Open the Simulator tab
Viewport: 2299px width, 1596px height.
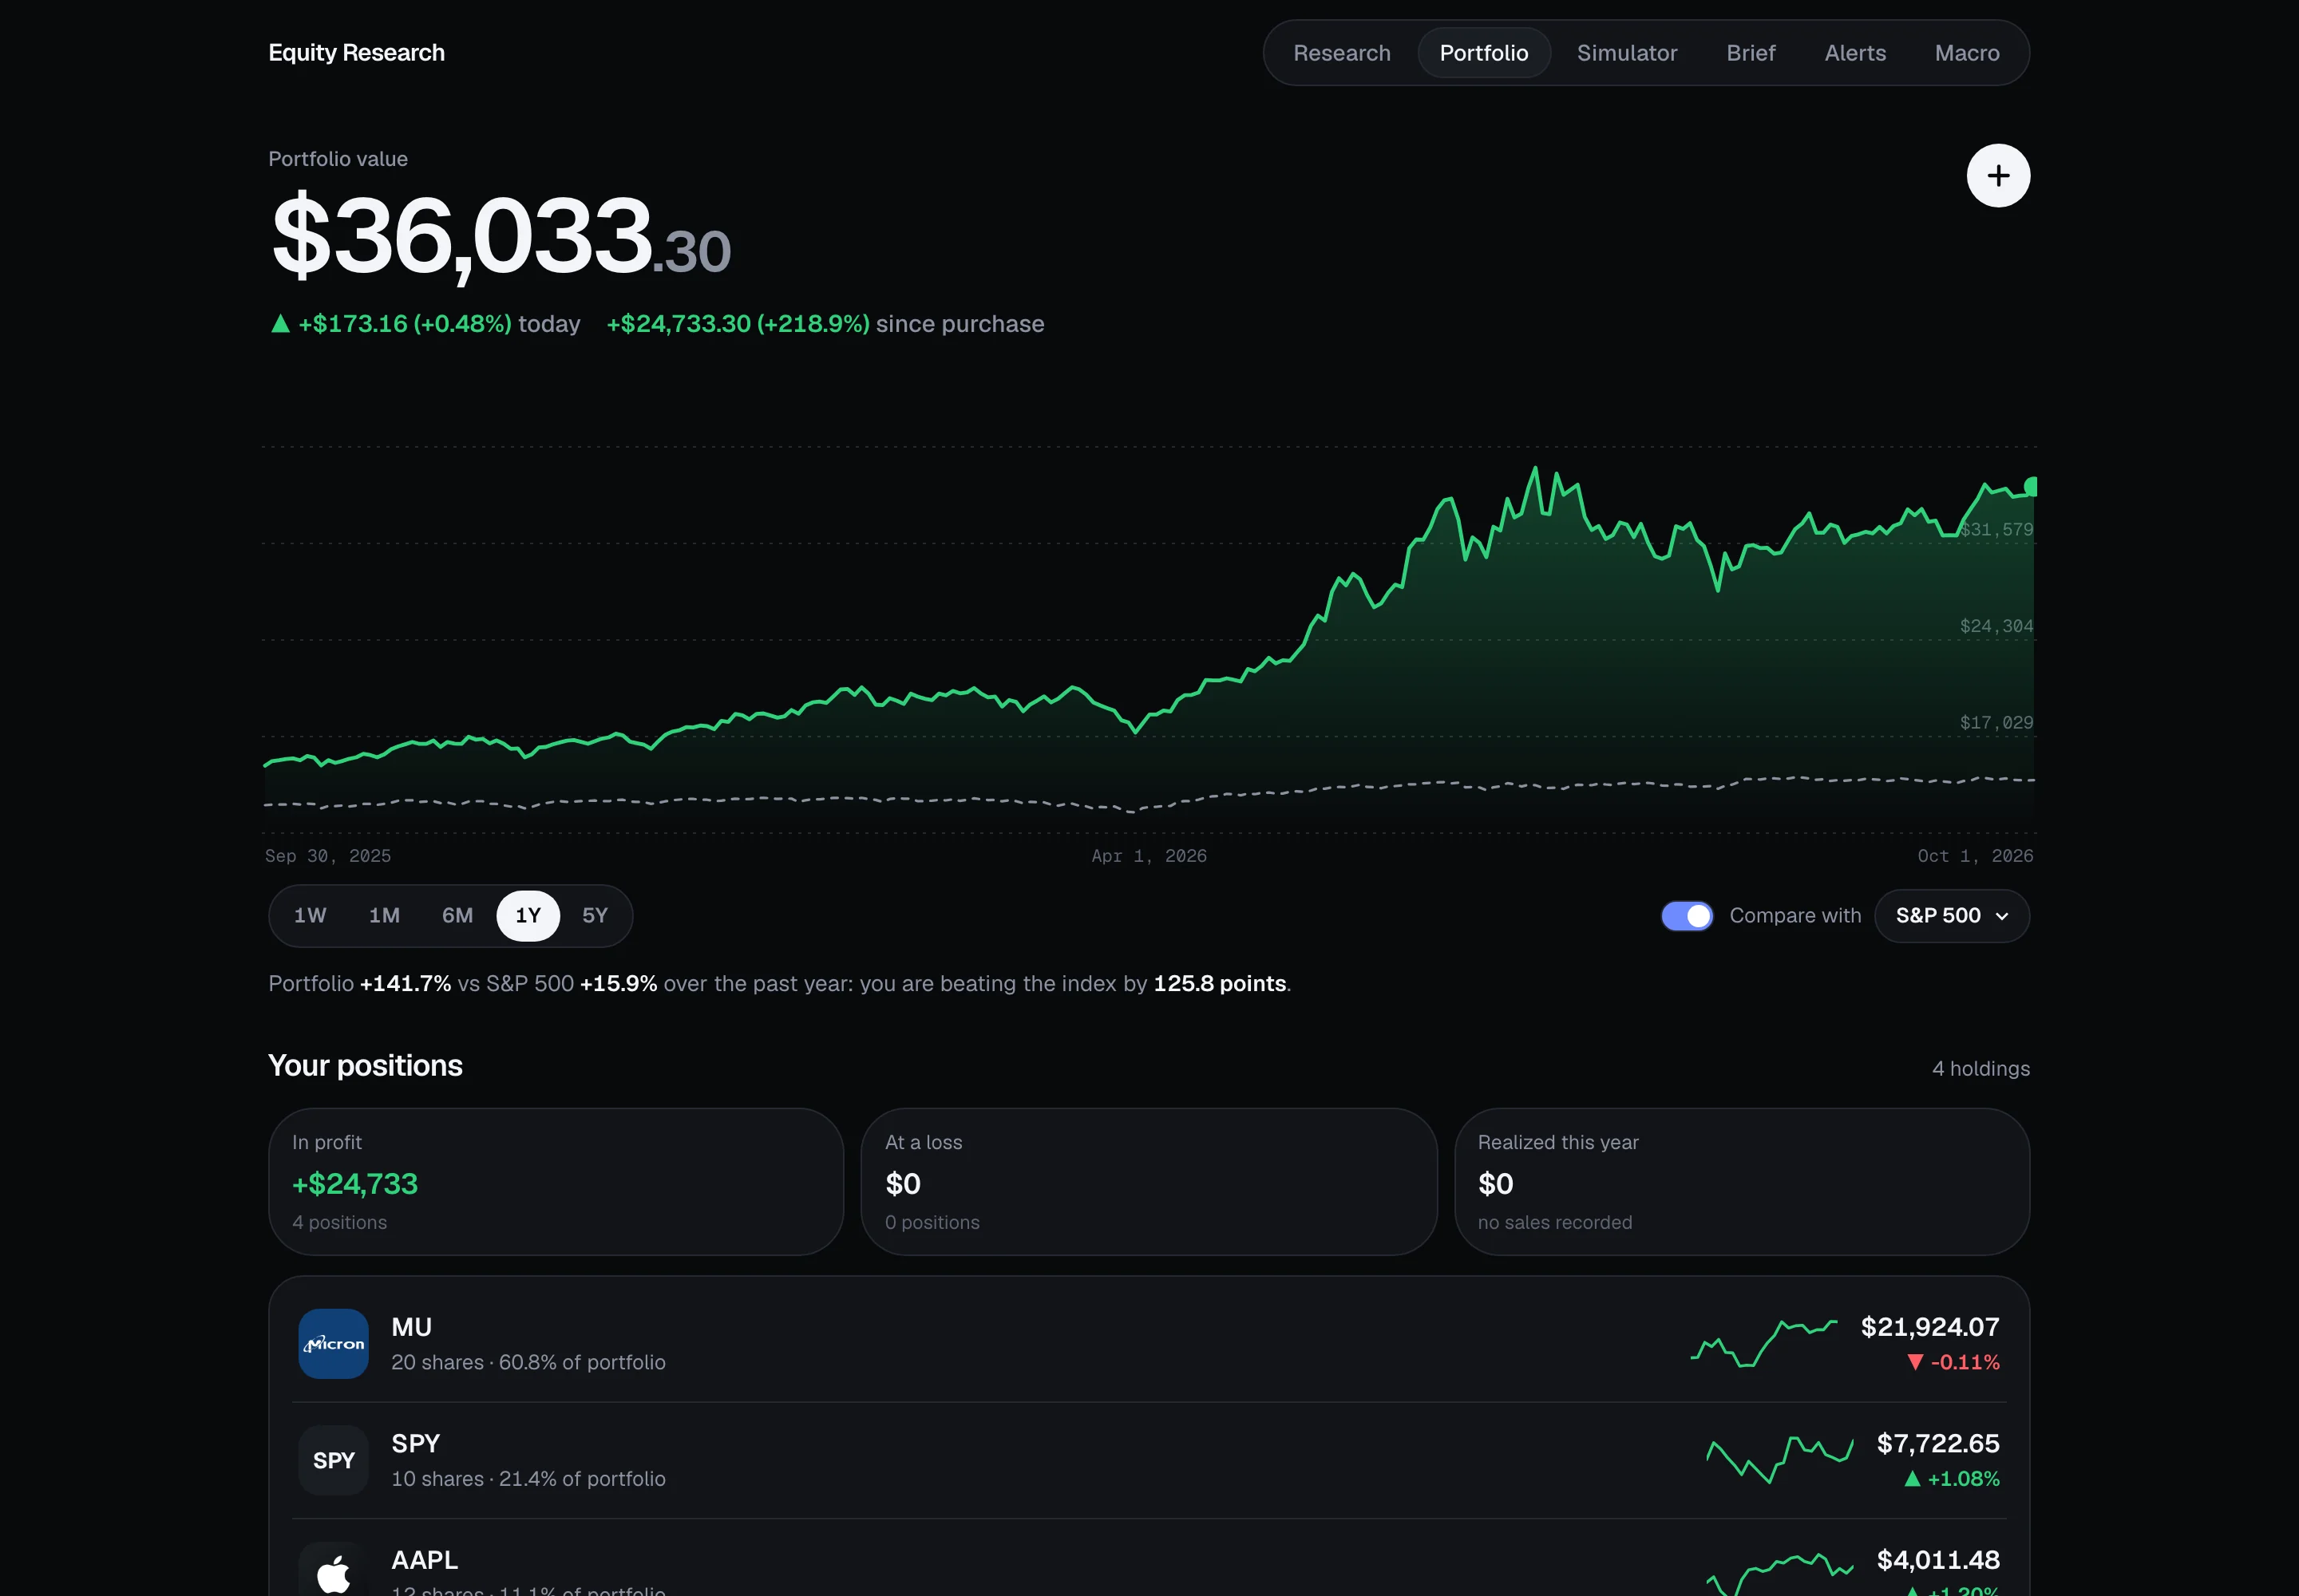click(x=1627, y=53)
